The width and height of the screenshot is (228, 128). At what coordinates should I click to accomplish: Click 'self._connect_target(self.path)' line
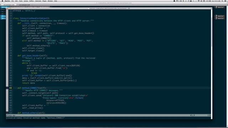(40, 93)
